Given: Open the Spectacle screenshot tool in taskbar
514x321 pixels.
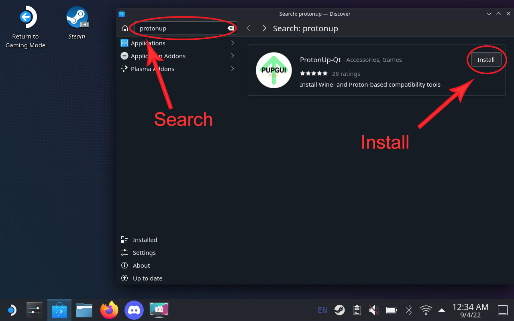Looking at the screenshot, I should (x=159, y=310).
